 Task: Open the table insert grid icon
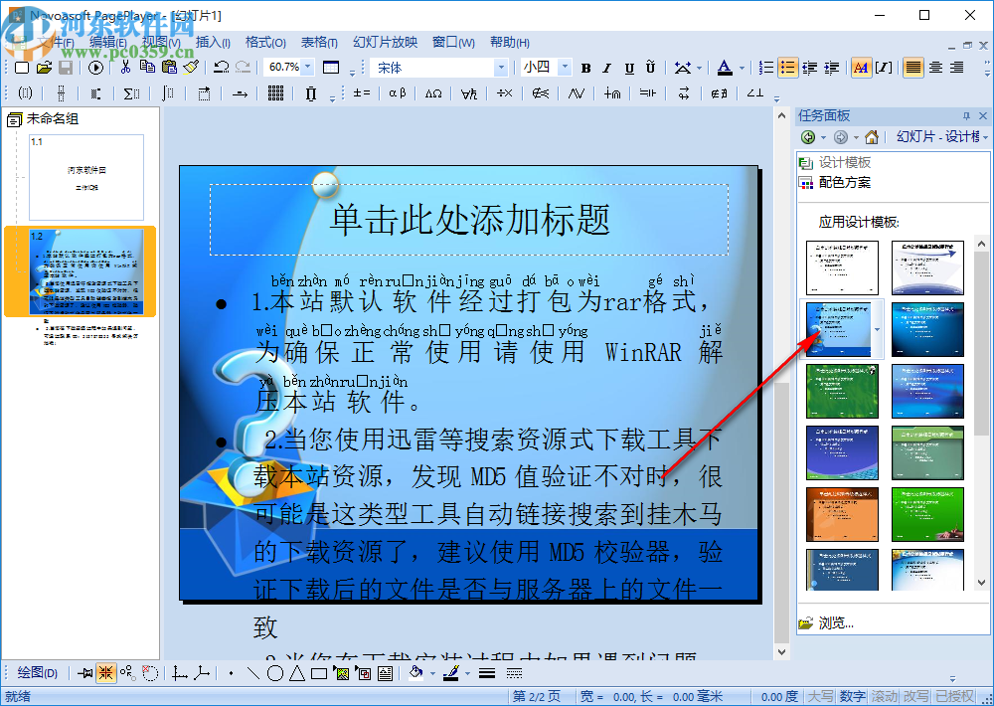click(330, 68)
